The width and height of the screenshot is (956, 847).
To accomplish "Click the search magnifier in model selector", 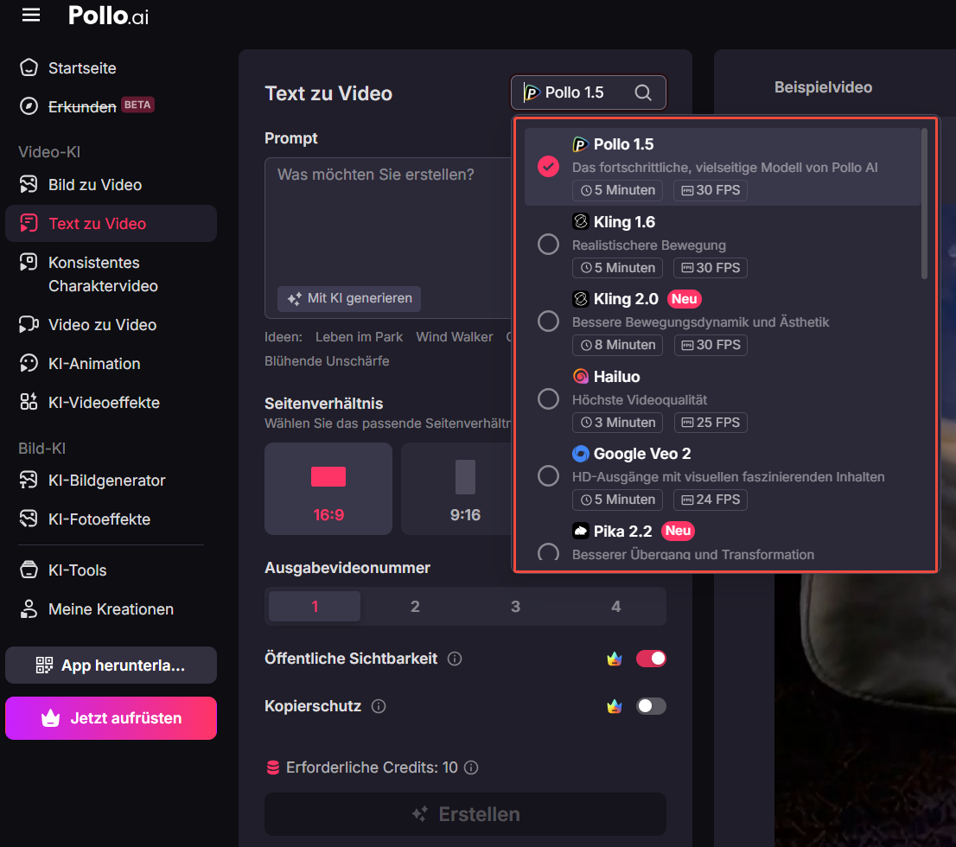I will click(642, 92).
